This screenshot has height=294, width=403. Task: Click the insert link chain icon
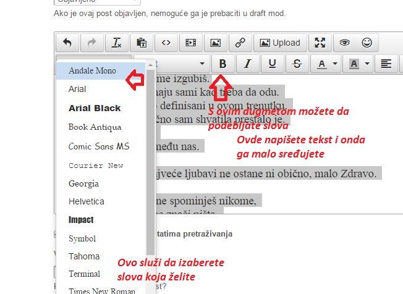(240, 43)
